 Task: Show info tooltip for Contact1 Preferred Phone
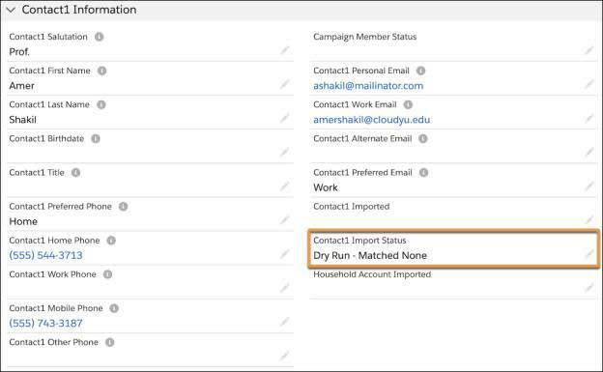(x=123, y=207)
